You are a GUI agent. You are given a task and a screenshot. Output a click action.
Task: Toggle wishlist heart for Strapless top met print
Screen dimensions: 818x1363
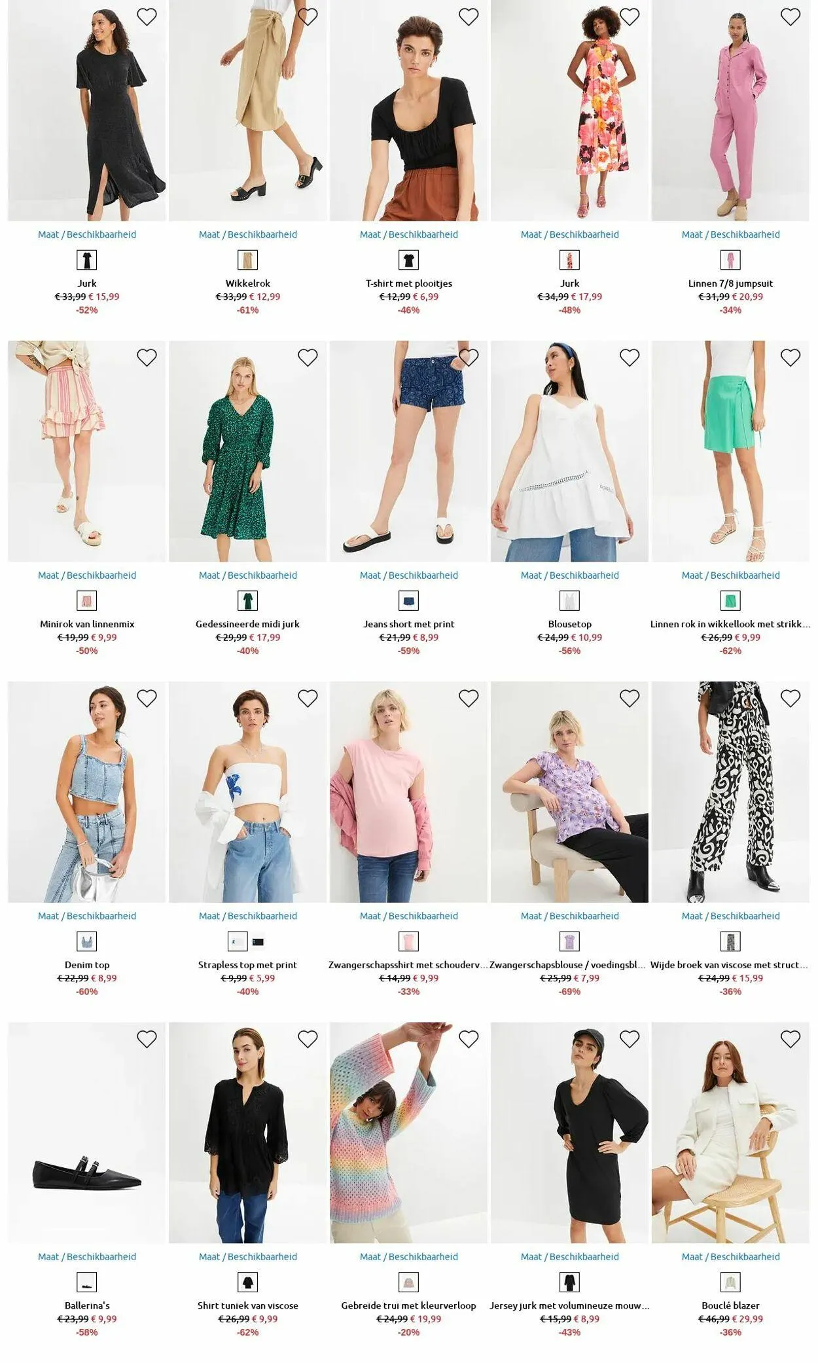(x=308, y=699)
